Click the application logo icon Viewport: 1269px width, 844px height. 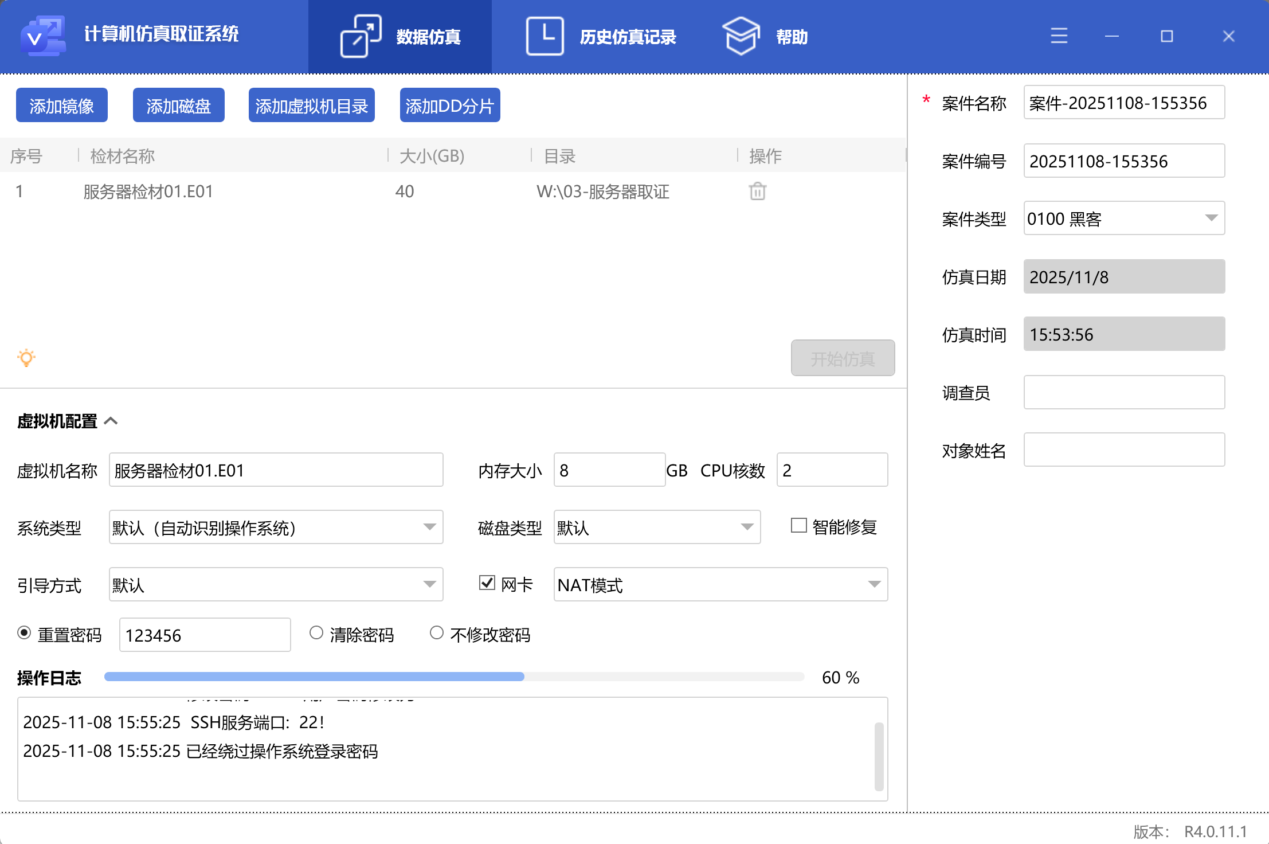42,36
